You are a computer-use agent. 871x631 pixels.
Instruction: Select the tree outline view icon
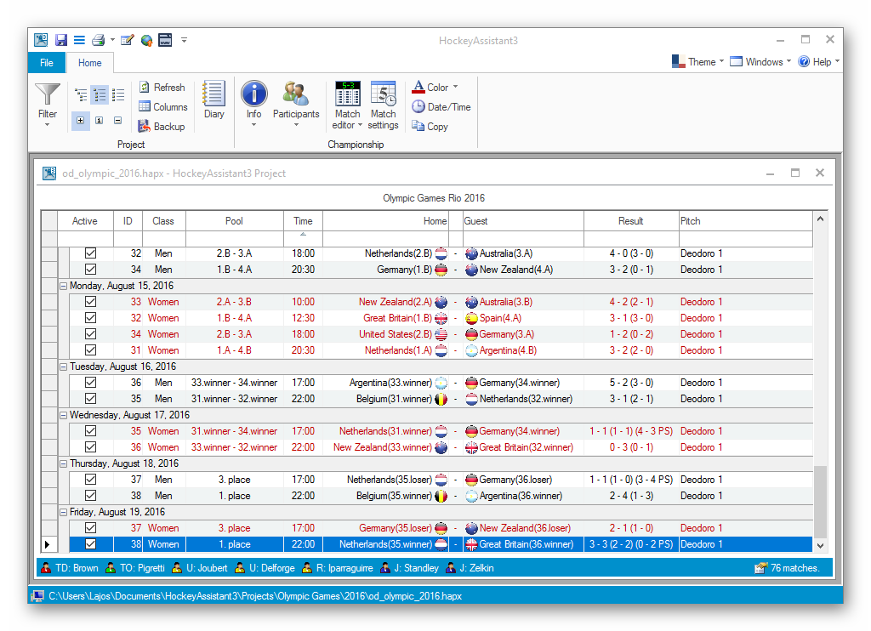pos(81,95)
